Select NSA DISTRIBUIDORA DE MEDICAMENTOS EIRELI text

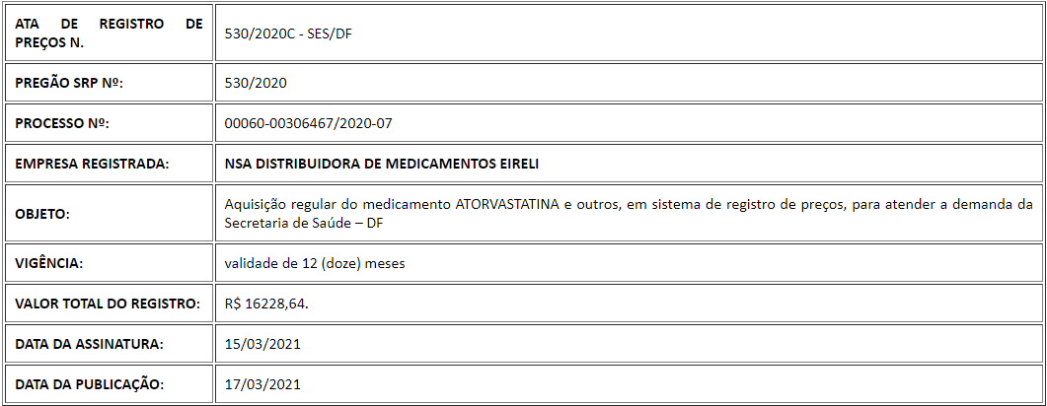point(382,164)
